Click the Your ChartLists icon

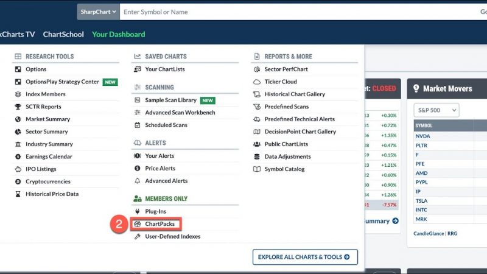tap(138, 69)
